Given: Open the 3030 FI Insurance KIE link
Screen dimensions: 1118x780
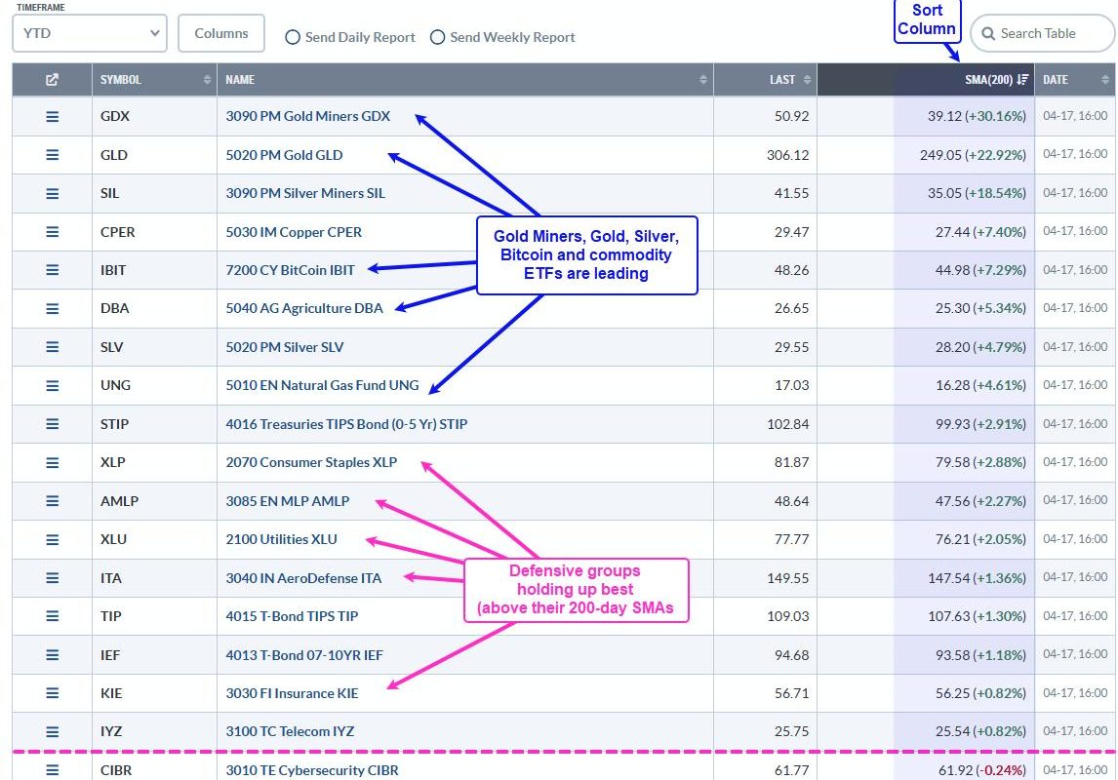Looking at the screenshot, I should tap(293, 693).
